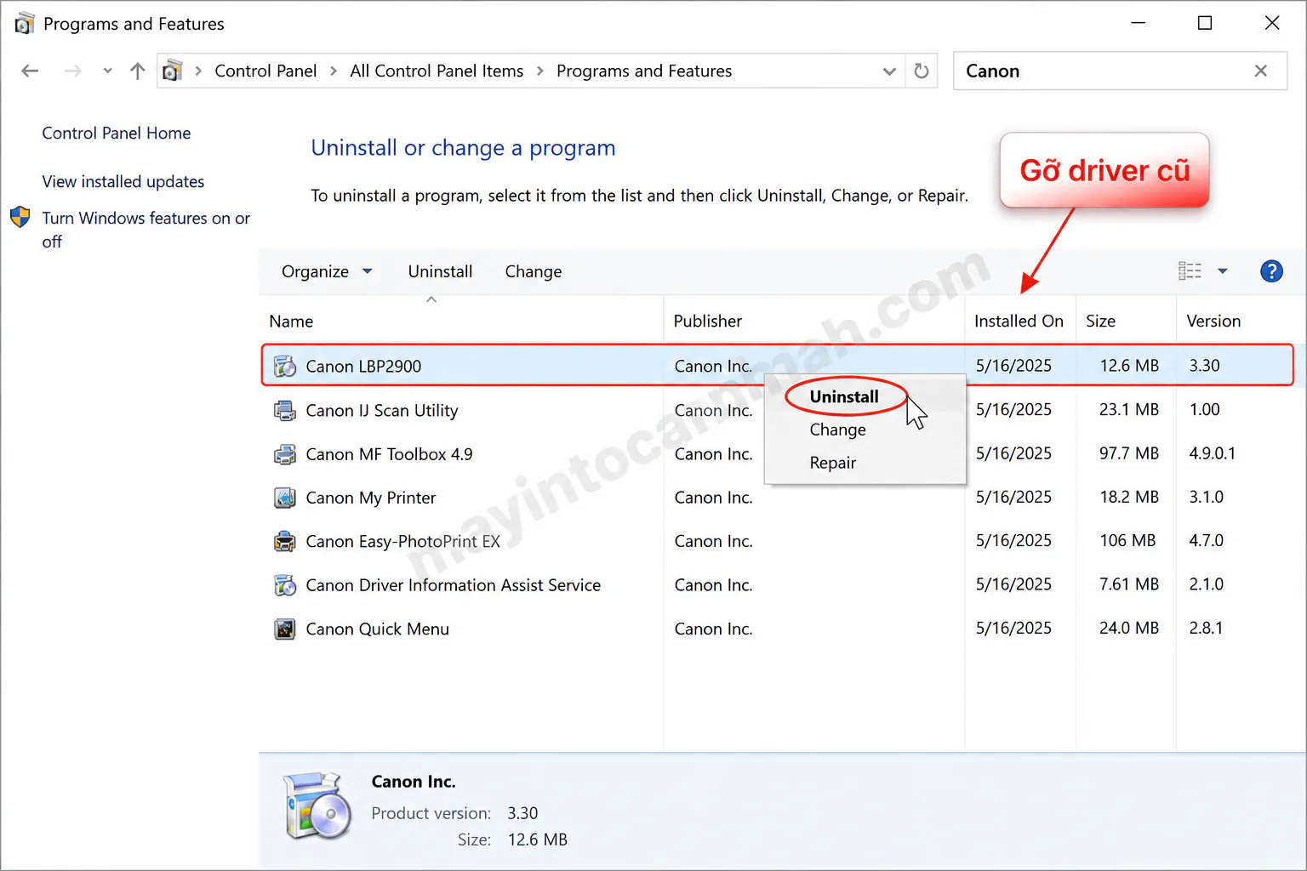Click the Canon Easy-PhotoPrint EX icon
Viewport: 1307px width, 871px height.
(284, 542)
